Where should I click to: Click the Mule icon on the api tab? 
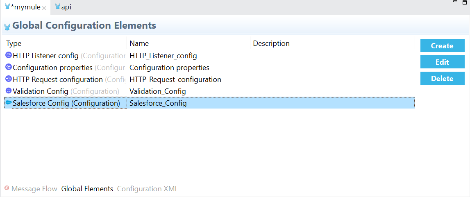[x=58, y=7]
